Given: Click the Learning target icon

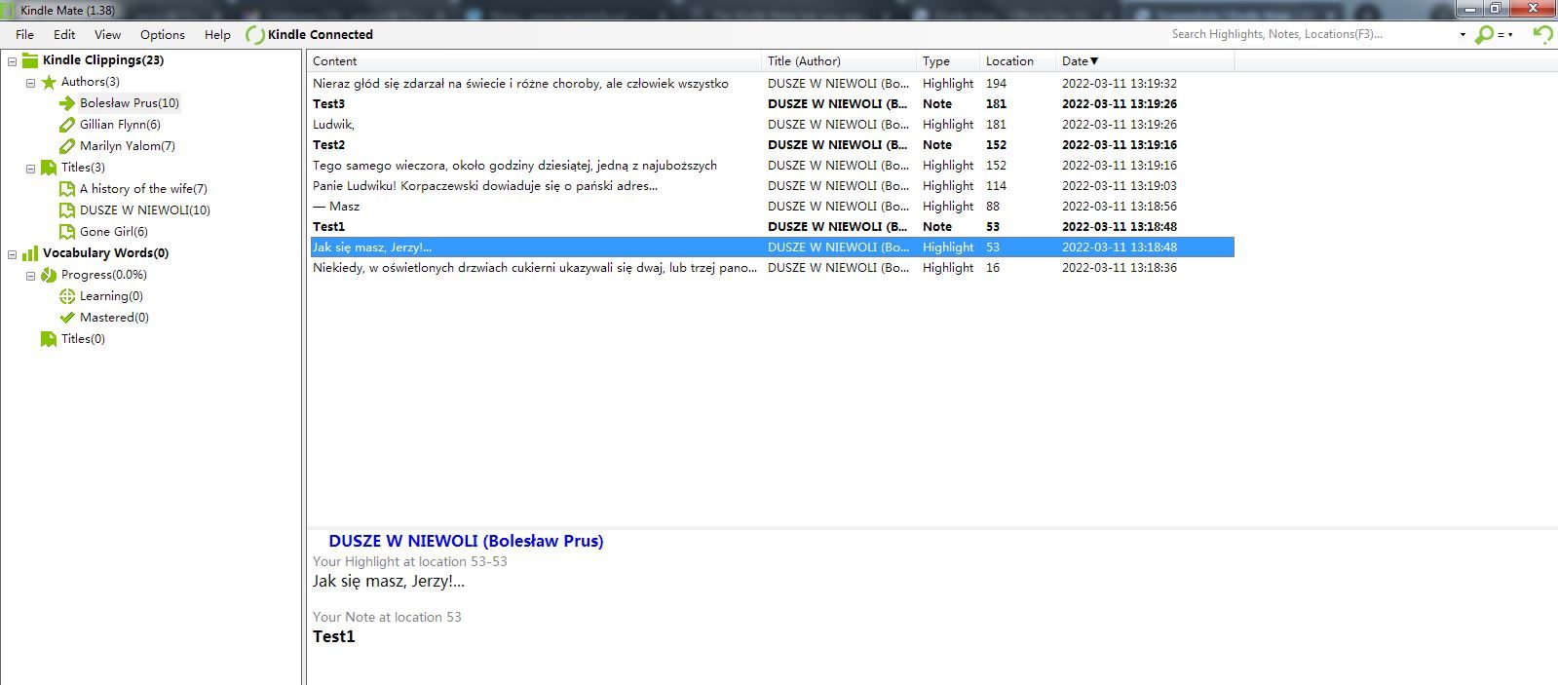Looking at the screenshot, I should pyautogui.click(x=67, y=296).
